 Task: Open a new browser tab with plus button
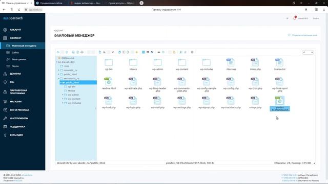[141, 3]
